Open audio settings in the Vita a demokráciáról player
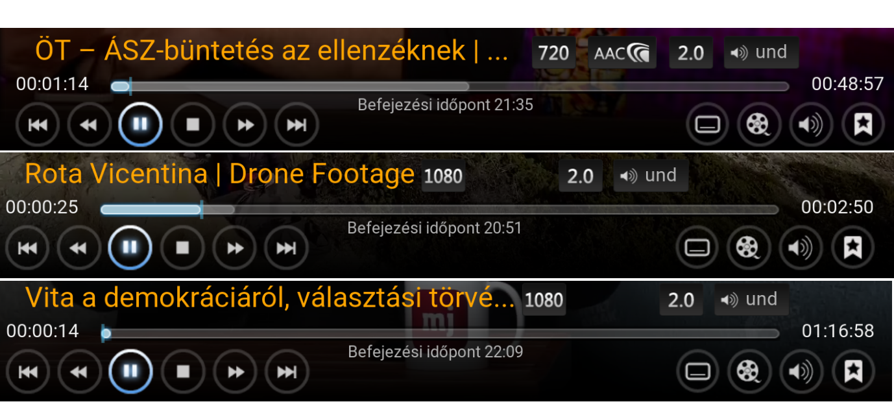 801,372
